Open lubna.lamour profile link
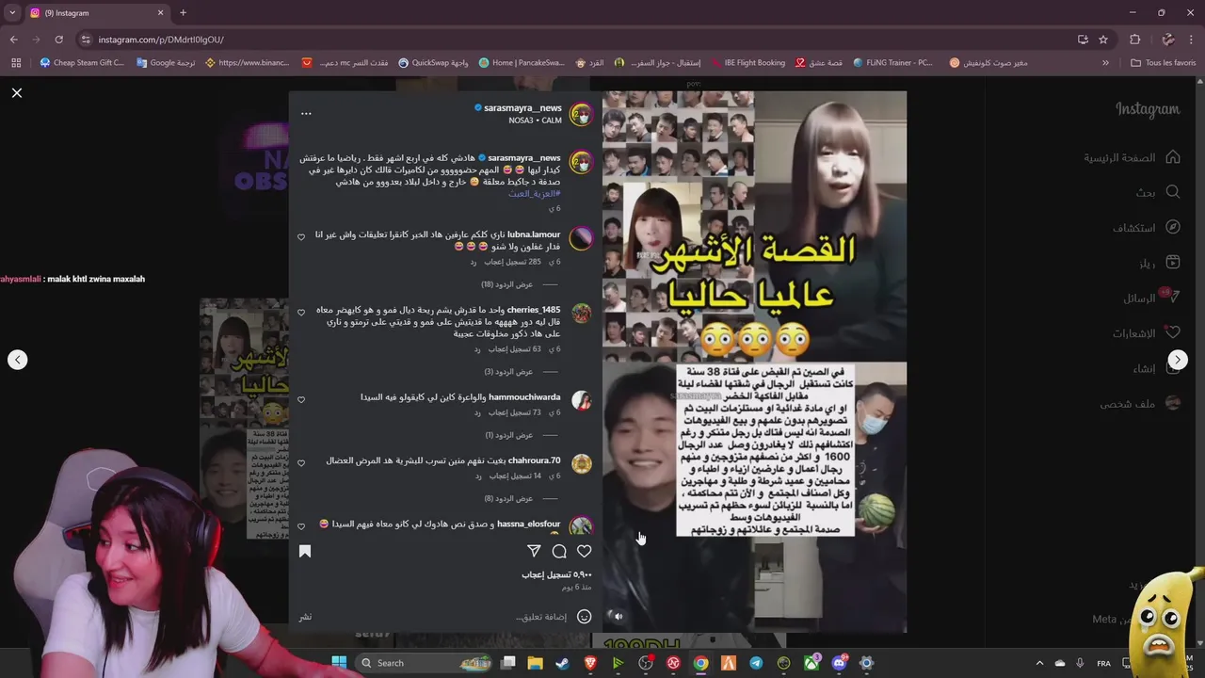The image size is (1205, 678). click(534, 234)
